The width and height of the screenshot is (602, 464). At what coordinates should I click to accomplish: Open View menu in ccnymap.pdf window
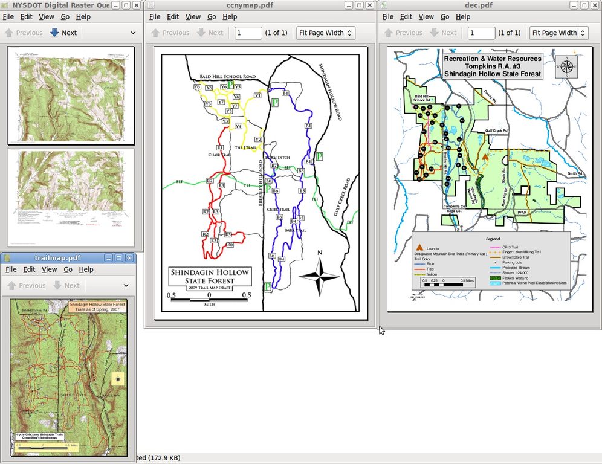pos(193,16)
